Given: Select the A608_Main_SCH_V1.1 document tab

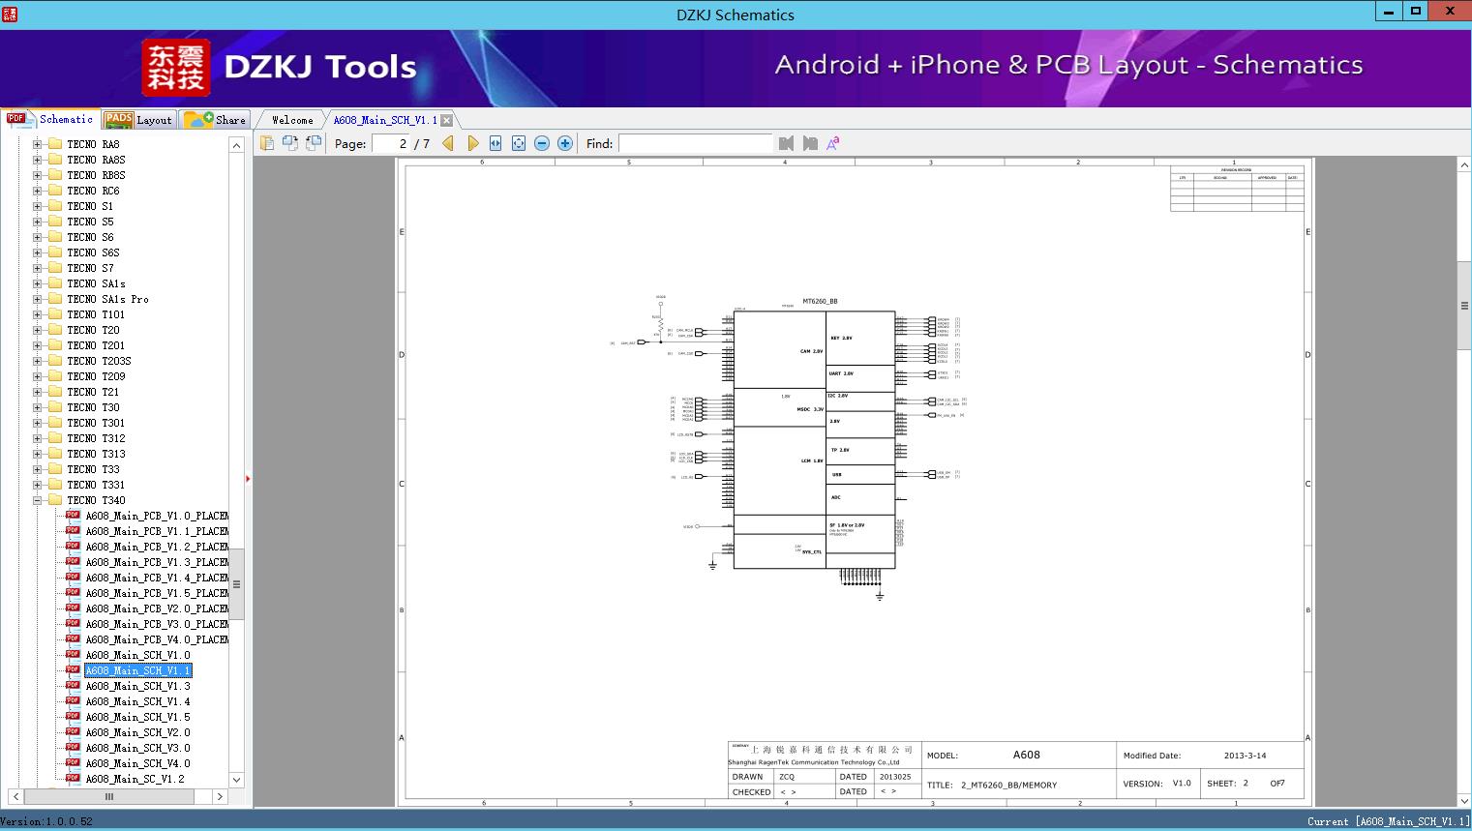Looking at the screenshot, I should (x=385, y=120).
